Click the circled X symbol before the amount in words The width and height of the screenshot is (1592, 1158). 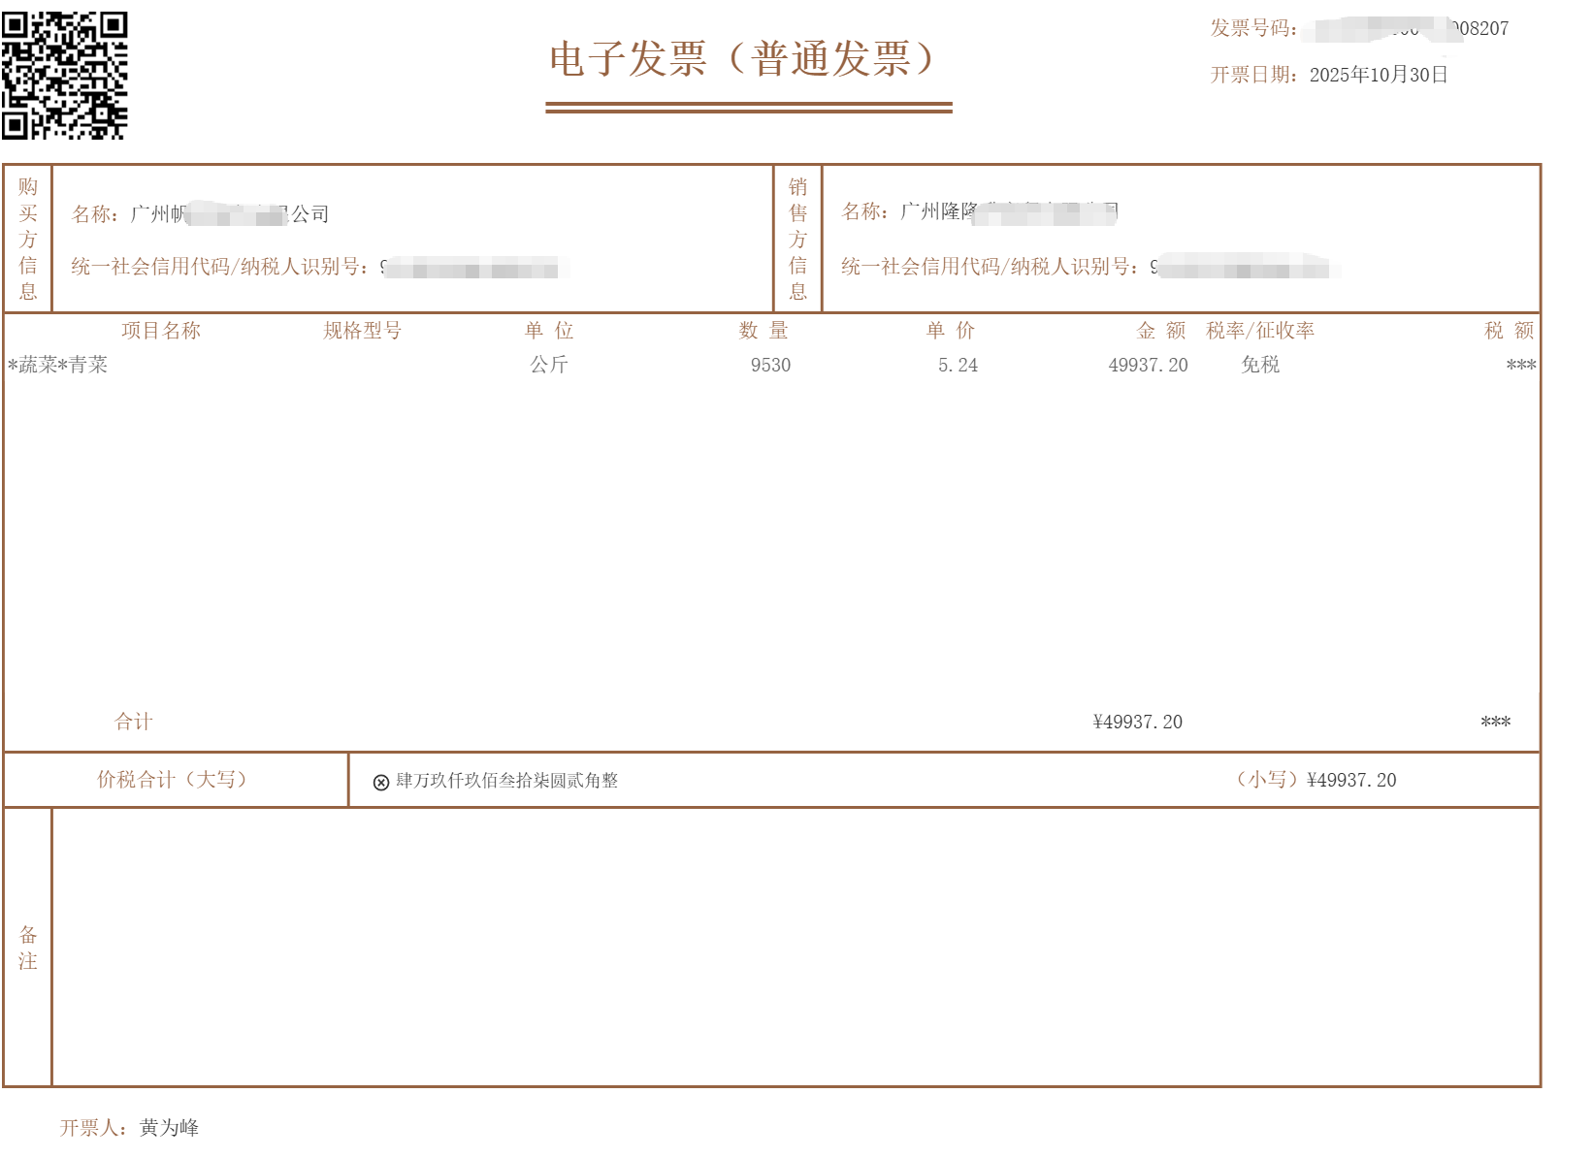pos(381,783)
